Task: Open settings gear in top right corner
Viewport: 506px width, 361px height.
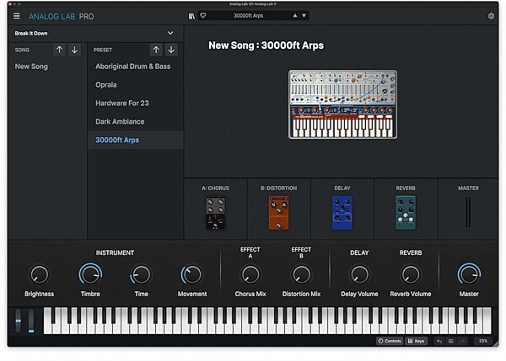Action: coord(491,16)
